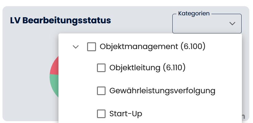Collapse the Objektmanagement tree chevron

point(76,47)
